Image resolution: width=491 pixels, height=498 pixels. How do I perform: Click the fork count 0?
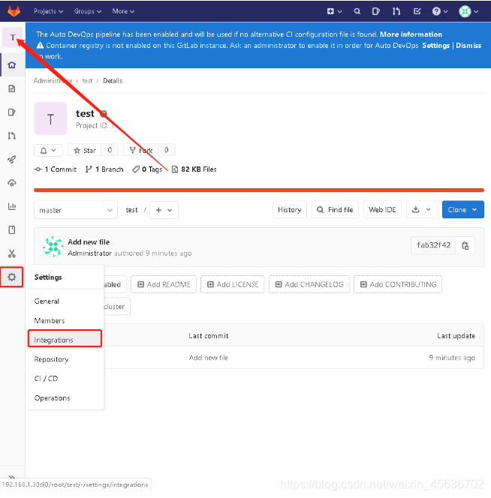coord(167,150)
